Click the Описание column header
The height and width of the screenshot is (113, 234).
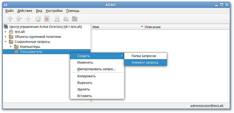(x=187, y=27)
